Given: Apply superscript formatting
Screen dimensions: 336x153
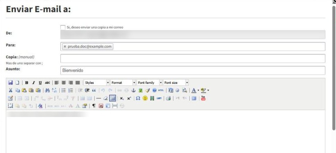Looking at the screenshot, I should coord(129,98).
